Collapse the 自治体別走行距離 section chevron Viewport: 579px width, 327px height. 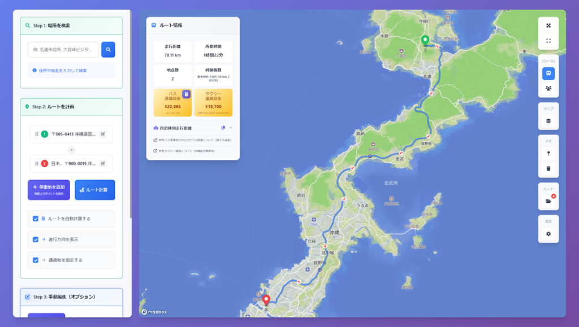[x=231, y=128]
